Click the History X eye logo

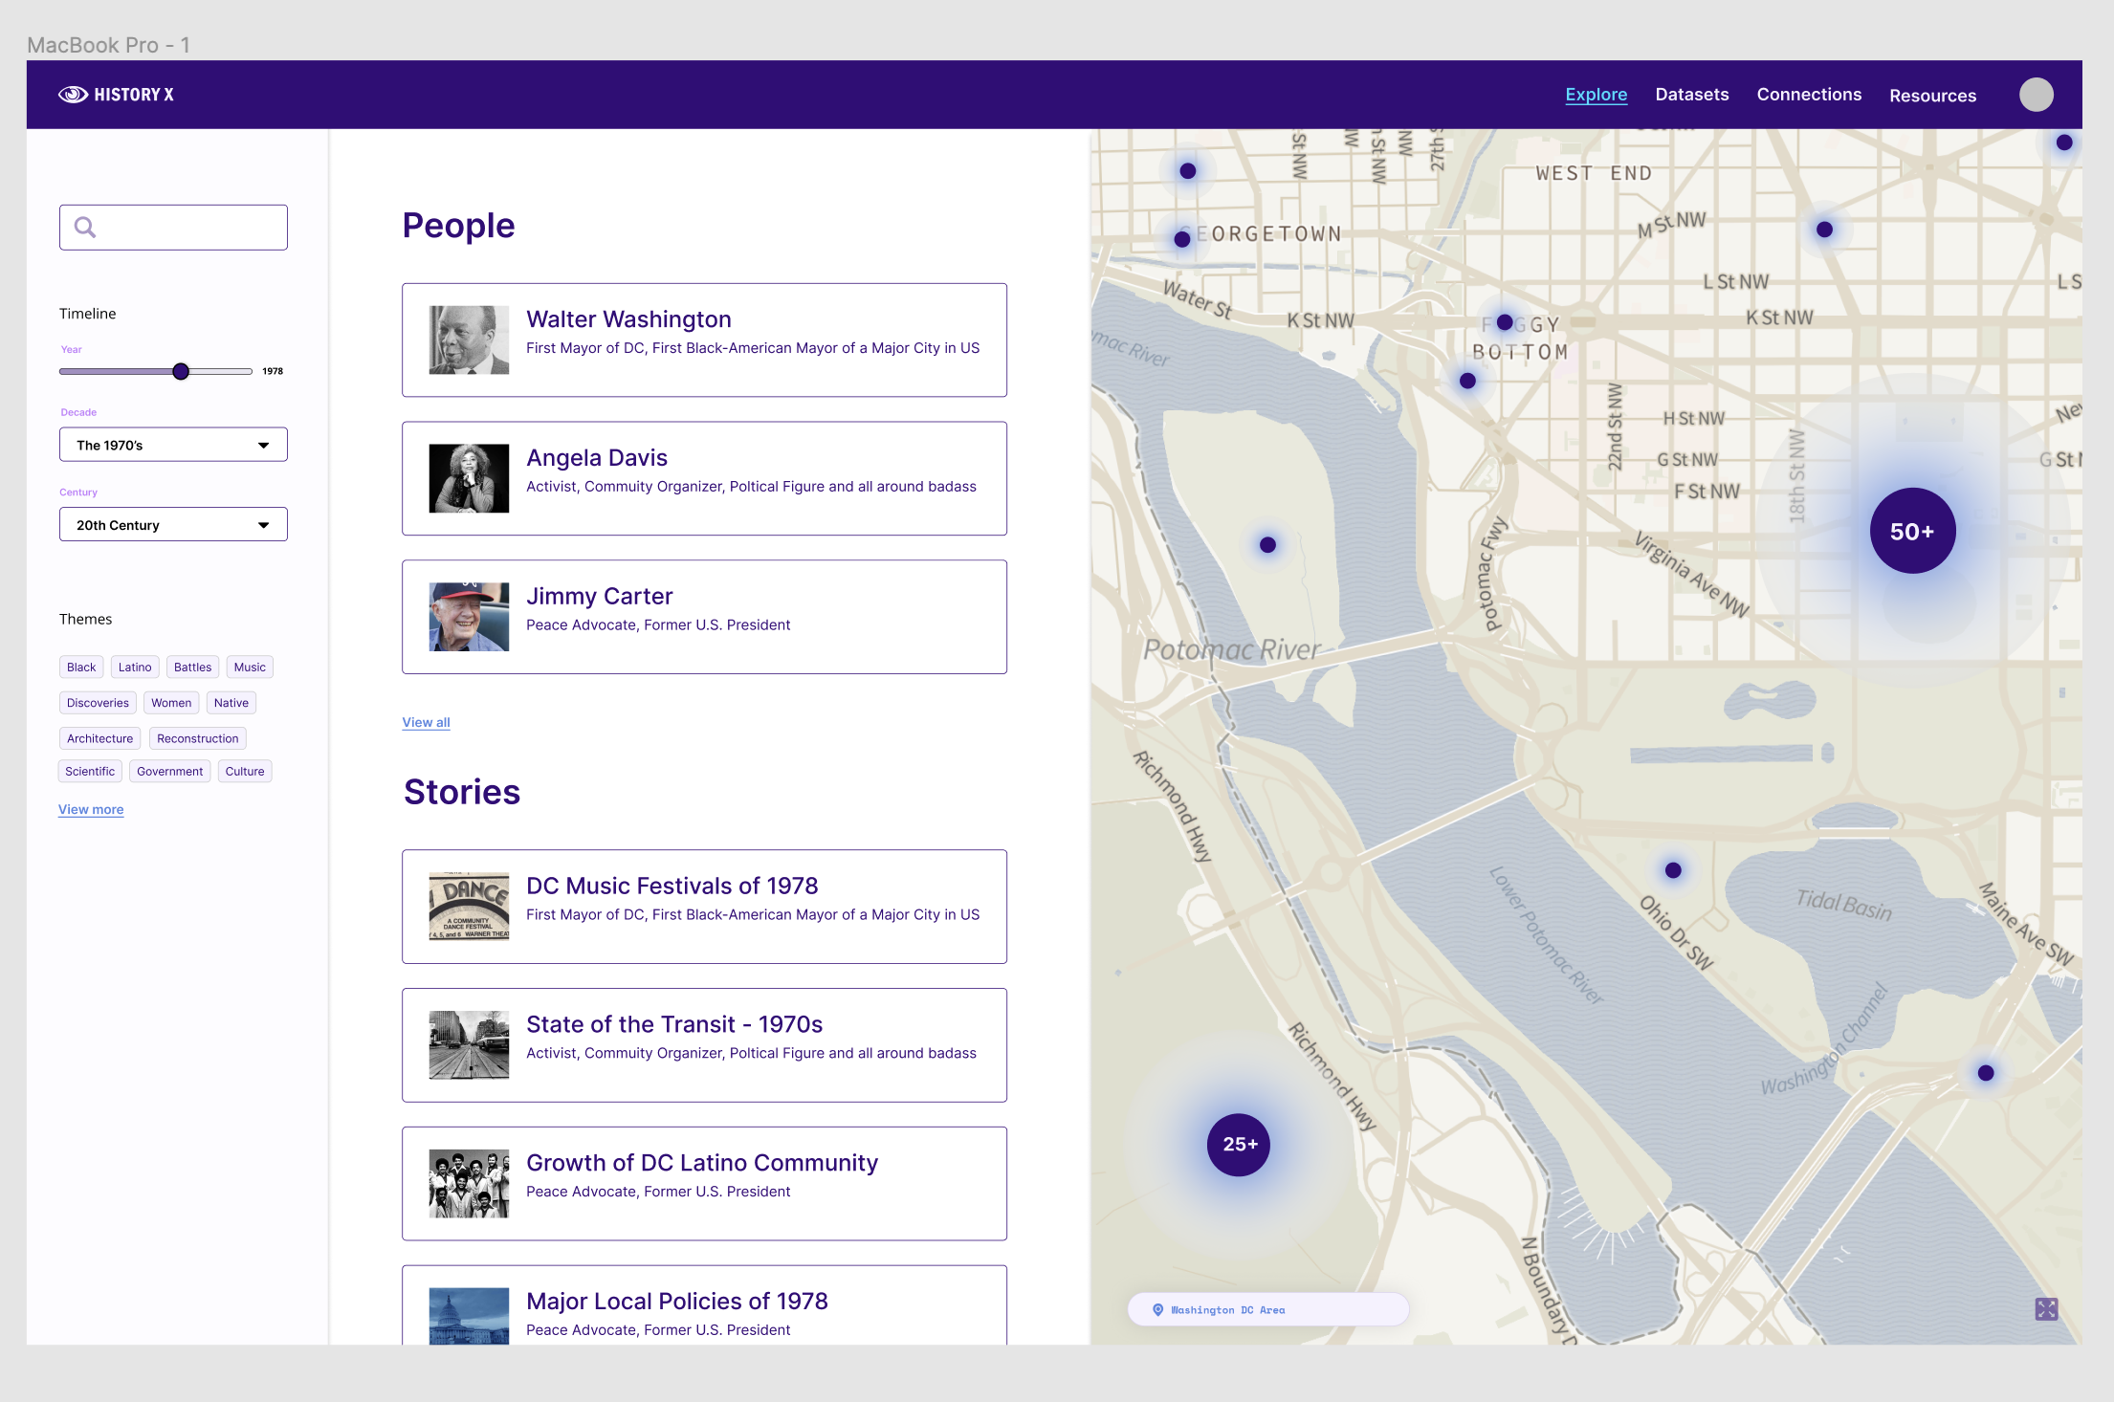[73, 95]
